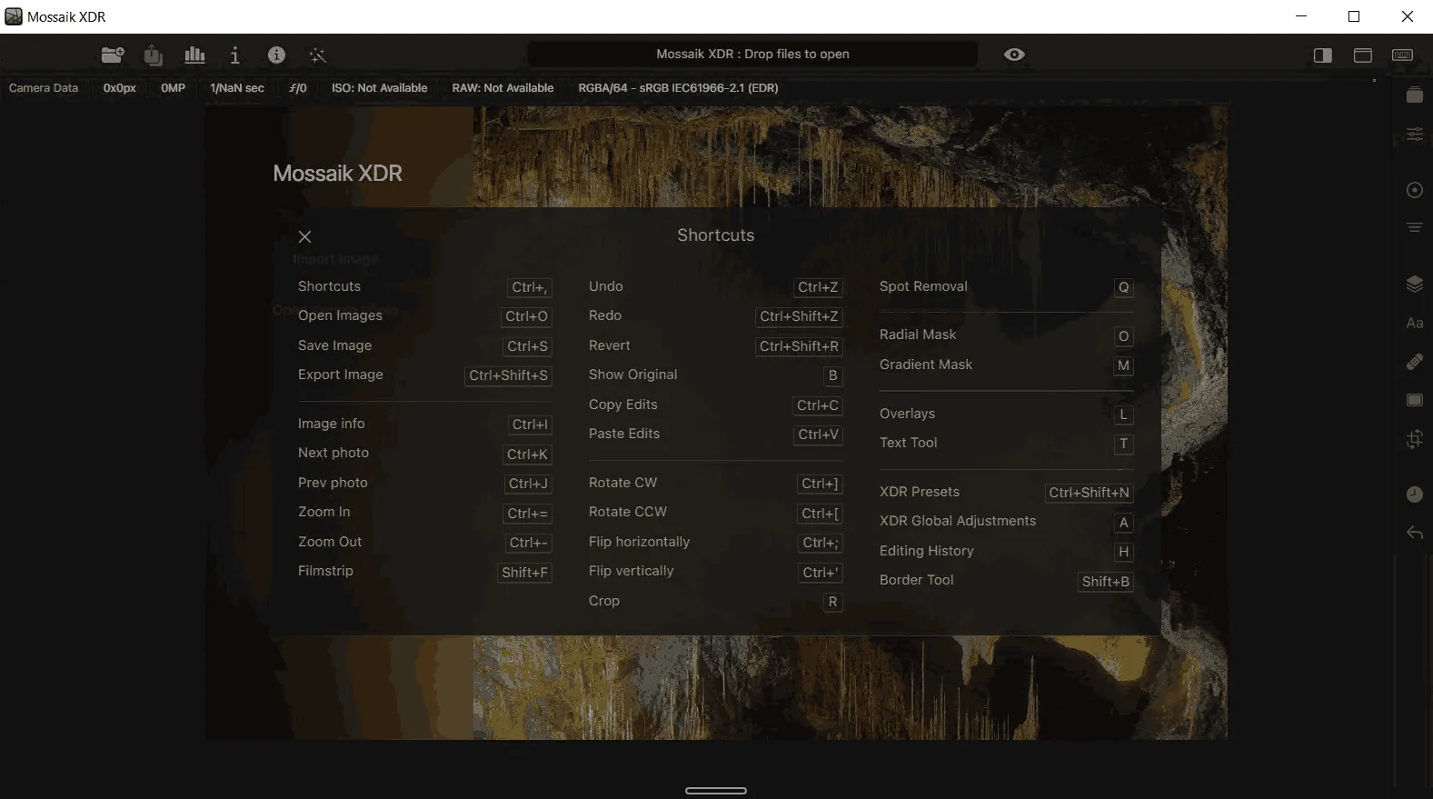Click the 'Copy Edits' shortcut row label
The width and height of the screenshot is (1433, 799).
623,404
